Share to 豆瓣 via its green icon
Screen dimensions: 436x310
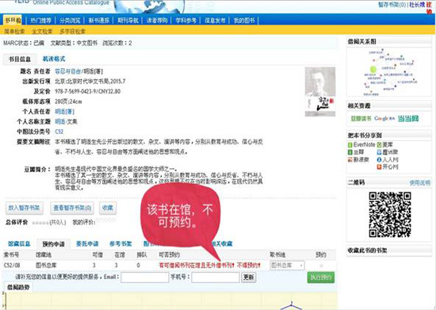point(350,152)
